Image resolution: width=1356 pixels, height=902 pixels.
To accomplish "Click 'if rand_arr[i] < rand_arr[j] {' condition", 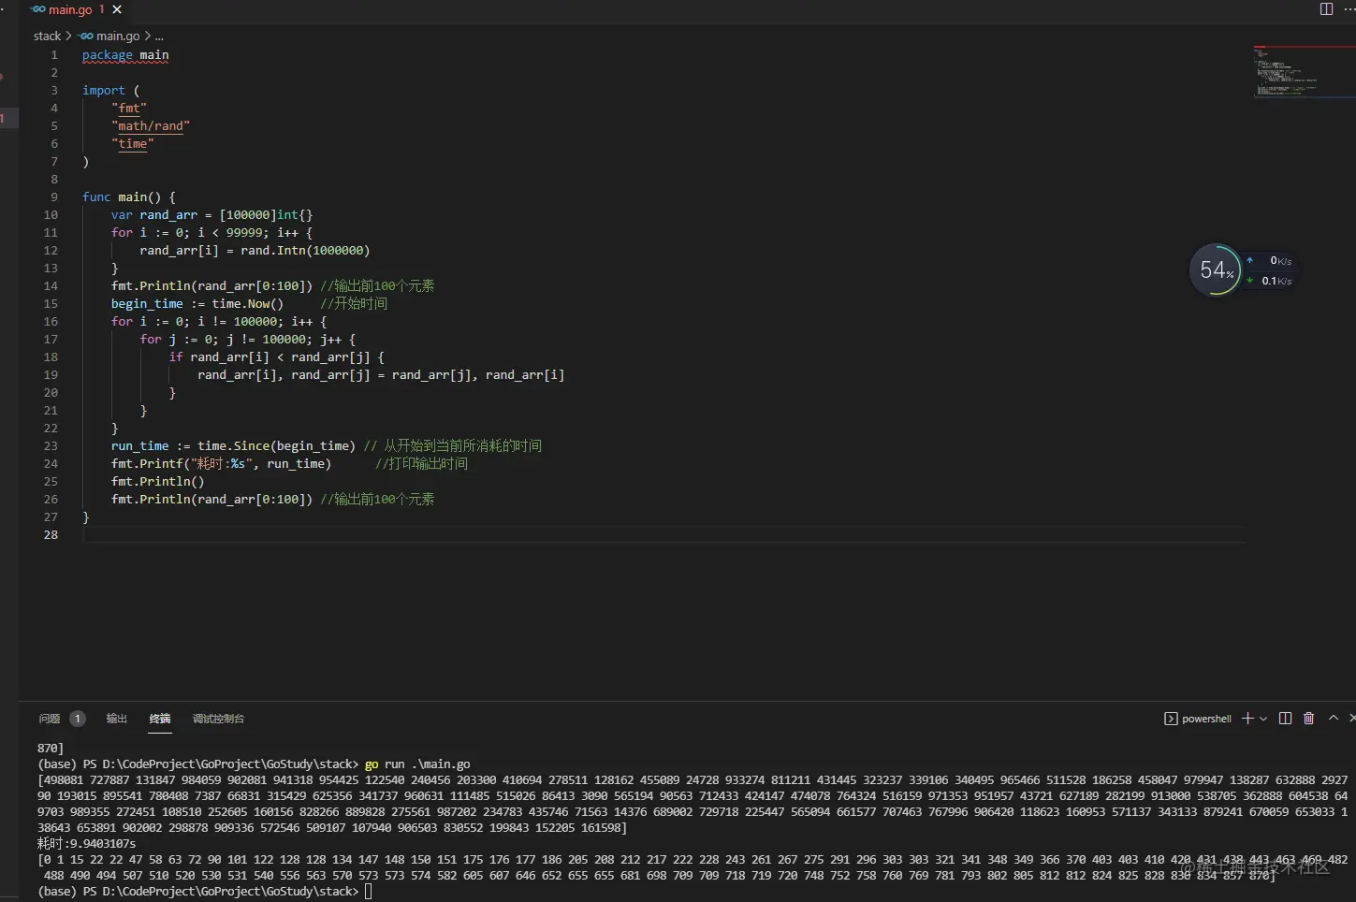I will [x=277, y=357].
